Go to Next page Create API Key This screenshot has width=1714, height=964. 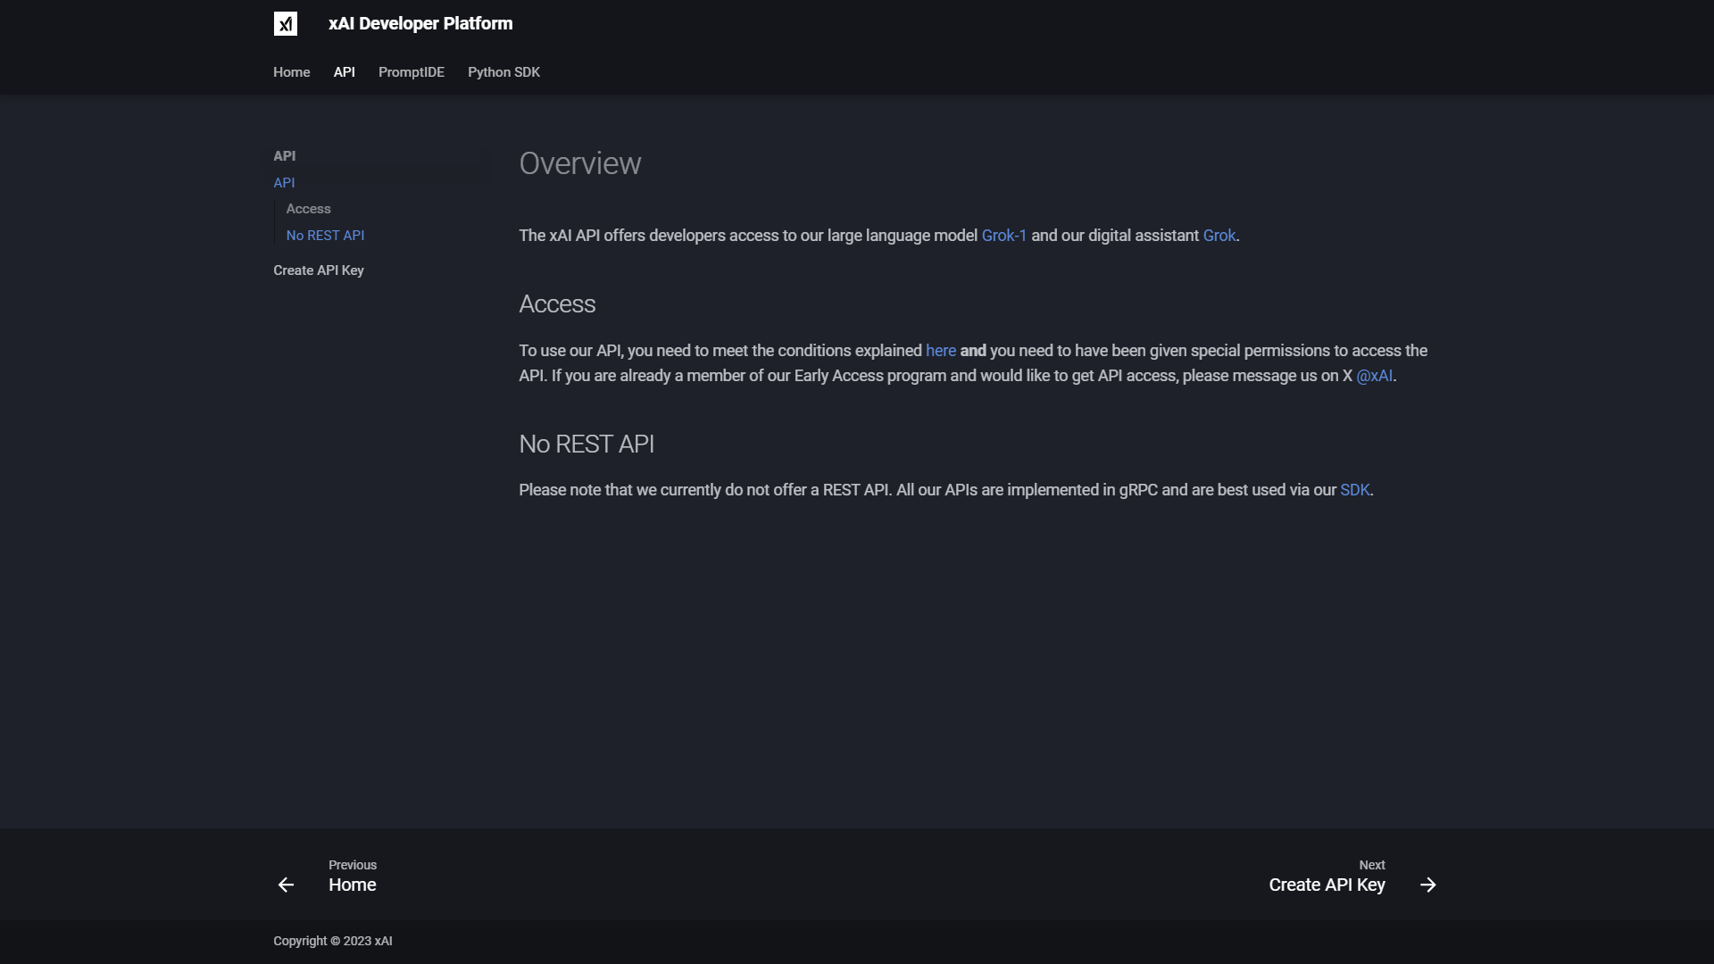point(1327,877)
